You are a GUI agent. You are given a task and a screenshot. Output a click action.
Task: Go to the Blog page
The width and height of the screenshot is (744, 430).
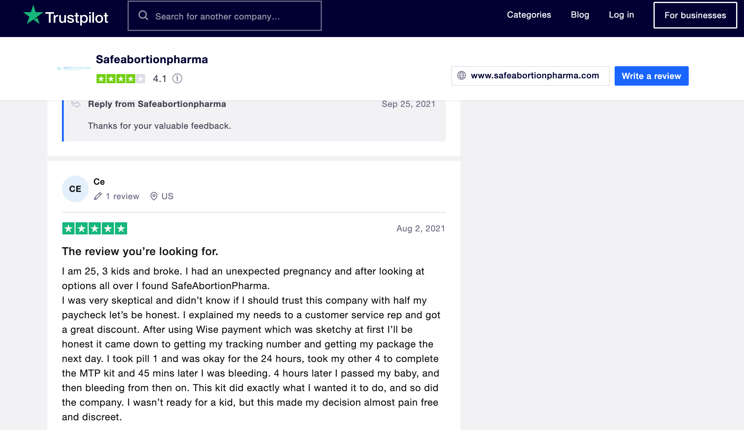pyautogui.click(x=580, y=15)
